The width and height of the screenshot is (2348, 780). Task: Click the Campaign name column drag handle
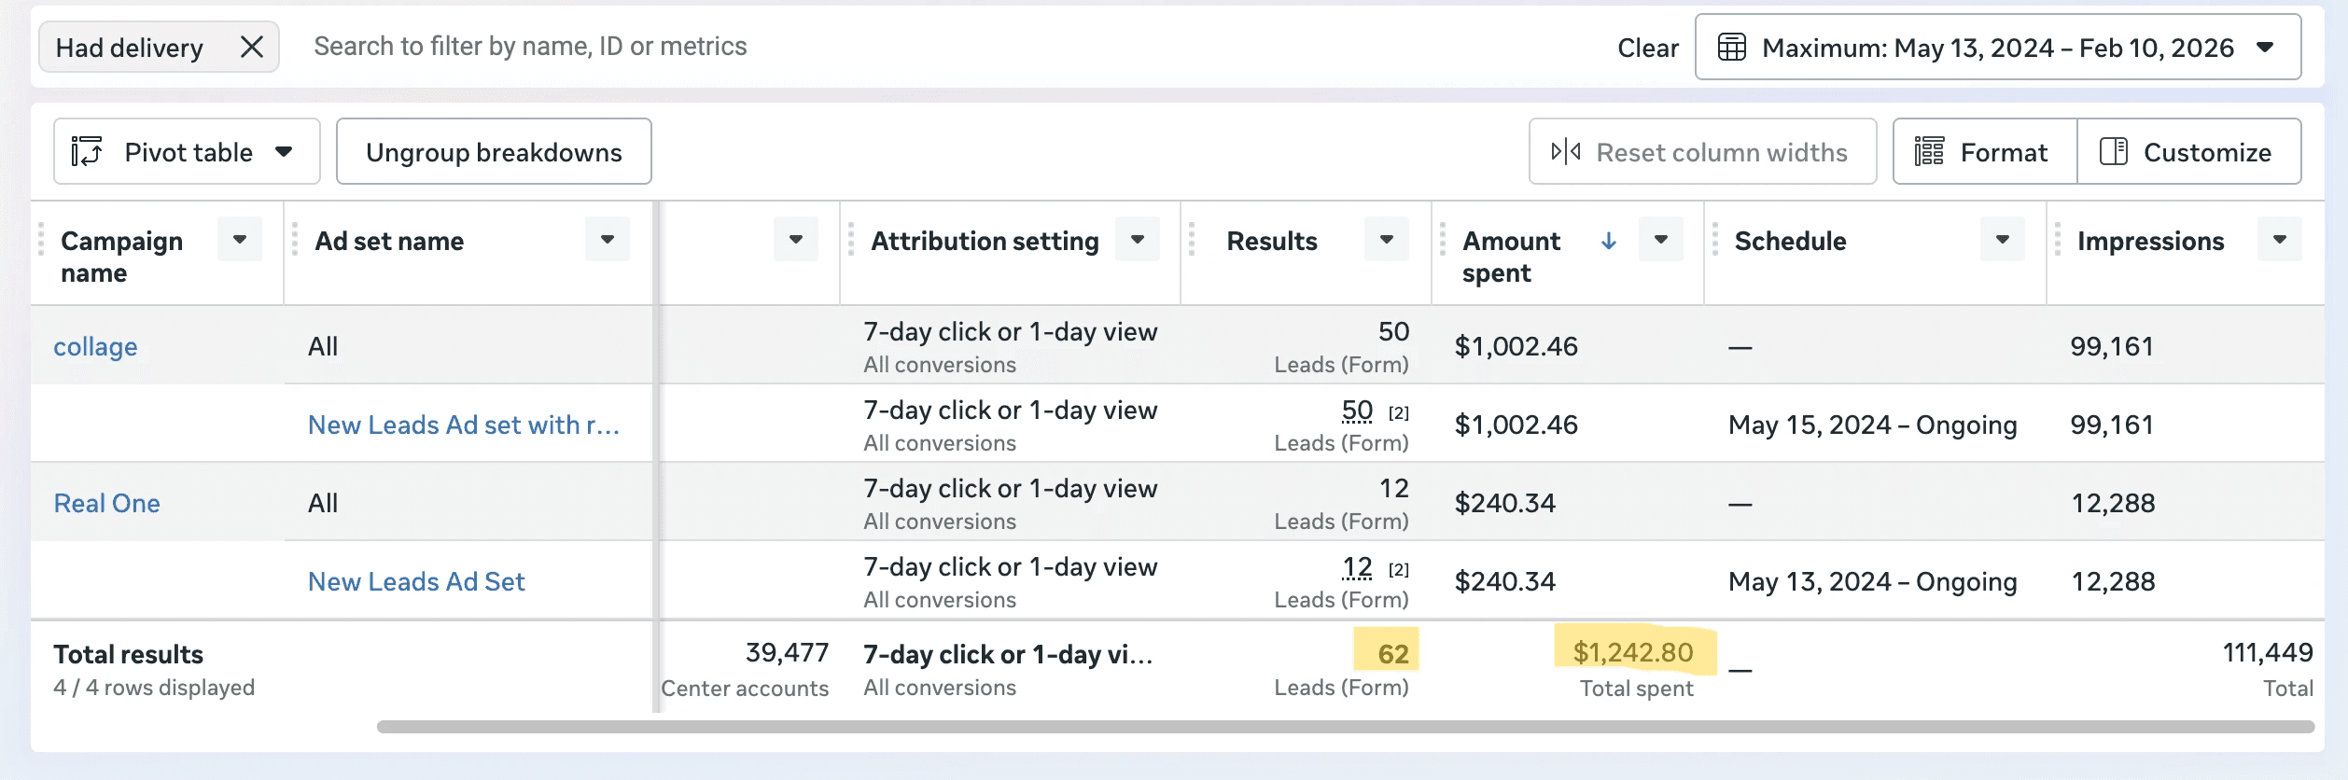[x=41, y=240]
